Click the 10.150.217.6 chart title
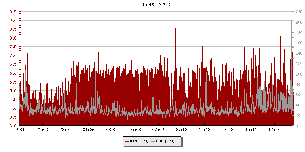The image size is (305, 152). (156, 5)
